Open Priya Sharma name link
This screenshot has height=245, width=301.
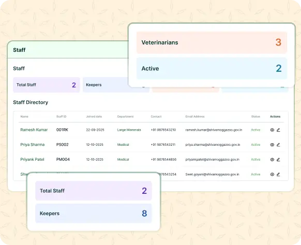(x=33, y=145)
